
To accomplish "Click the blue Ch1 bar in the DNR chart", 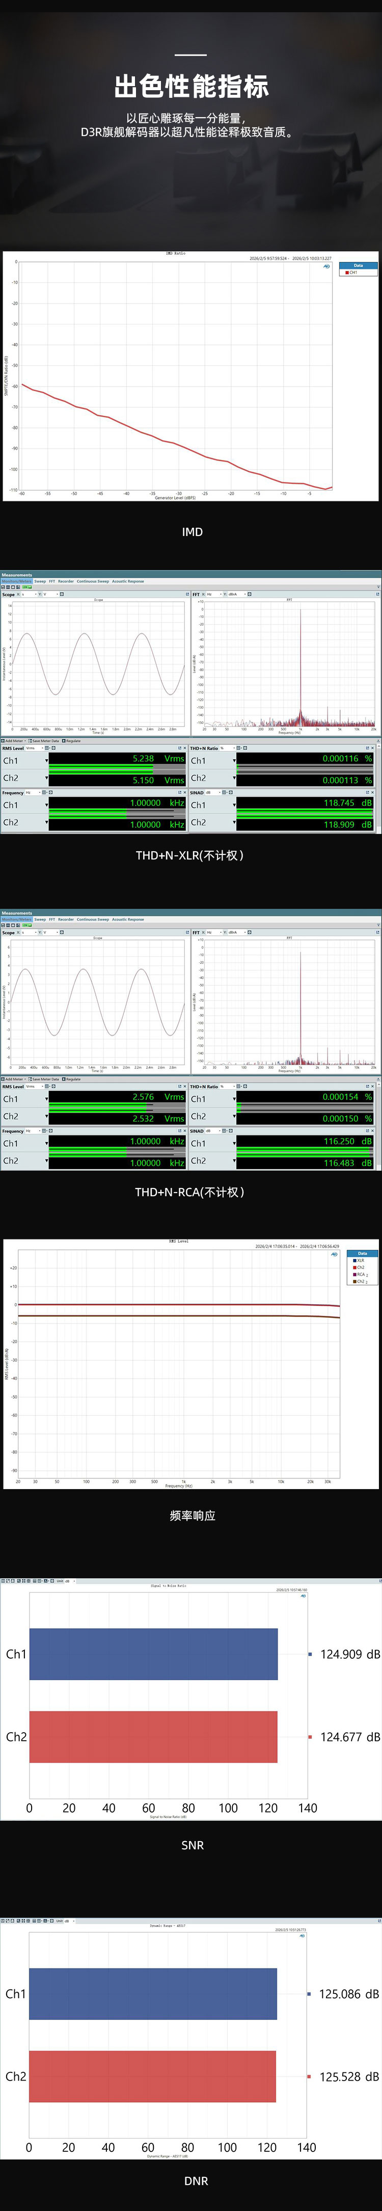I will (x=153, y=1994).
